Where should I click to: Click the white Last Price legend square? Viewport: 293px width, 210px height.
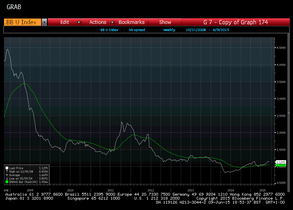click(x=7, y=168)
